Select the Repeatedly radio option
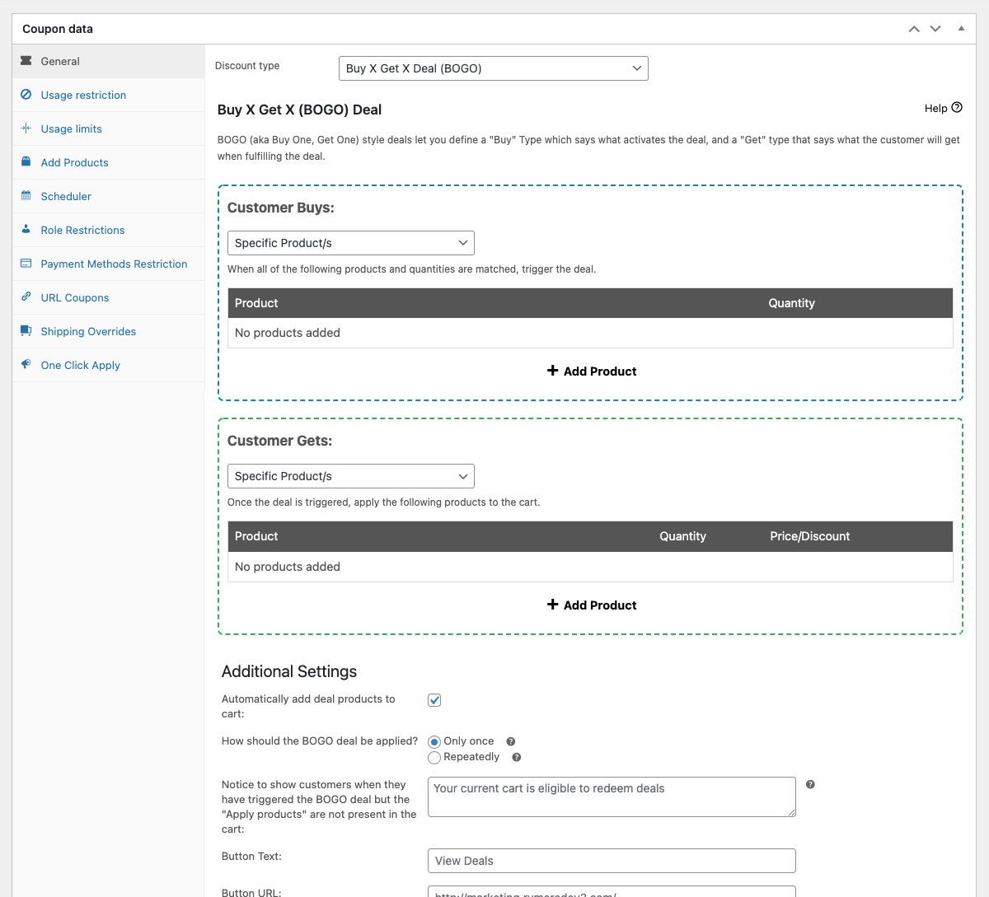989x897 pixels. [434, 758]
